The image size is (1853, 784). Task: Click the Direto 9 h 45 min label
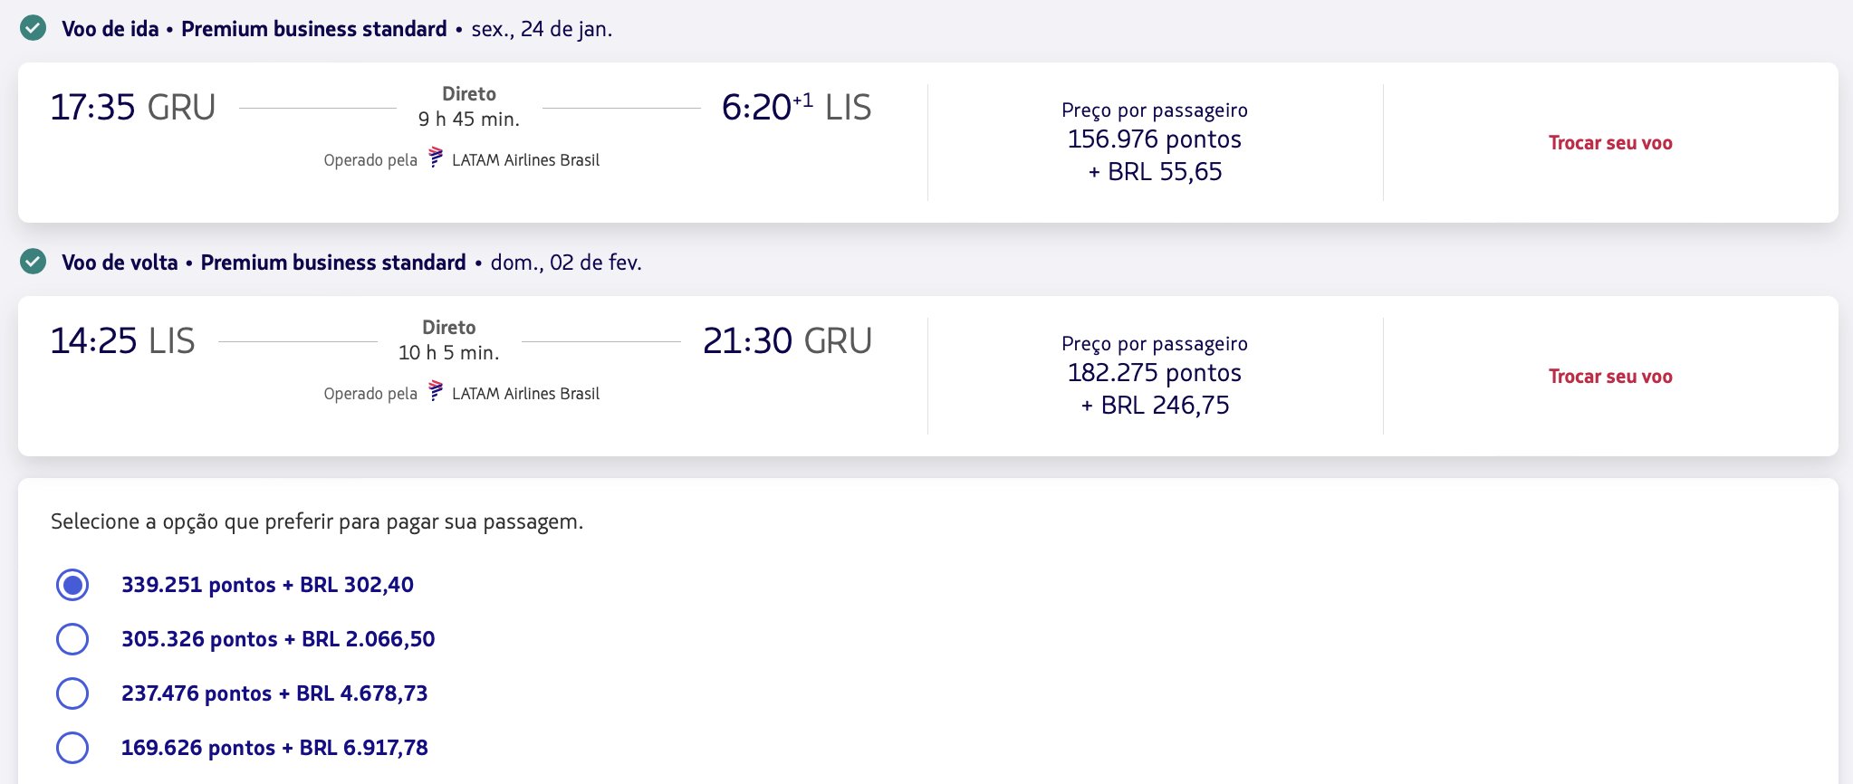point(469,107)
